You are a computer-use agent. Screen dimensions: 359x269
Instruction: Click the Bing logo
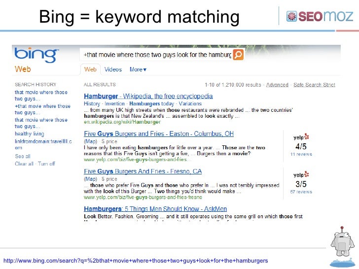tap(37, 54)
